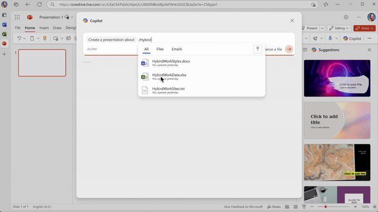Send the Copilot prompt with the arrow button
Viewport: 378px width, 212px height.
tap(289, 49)
